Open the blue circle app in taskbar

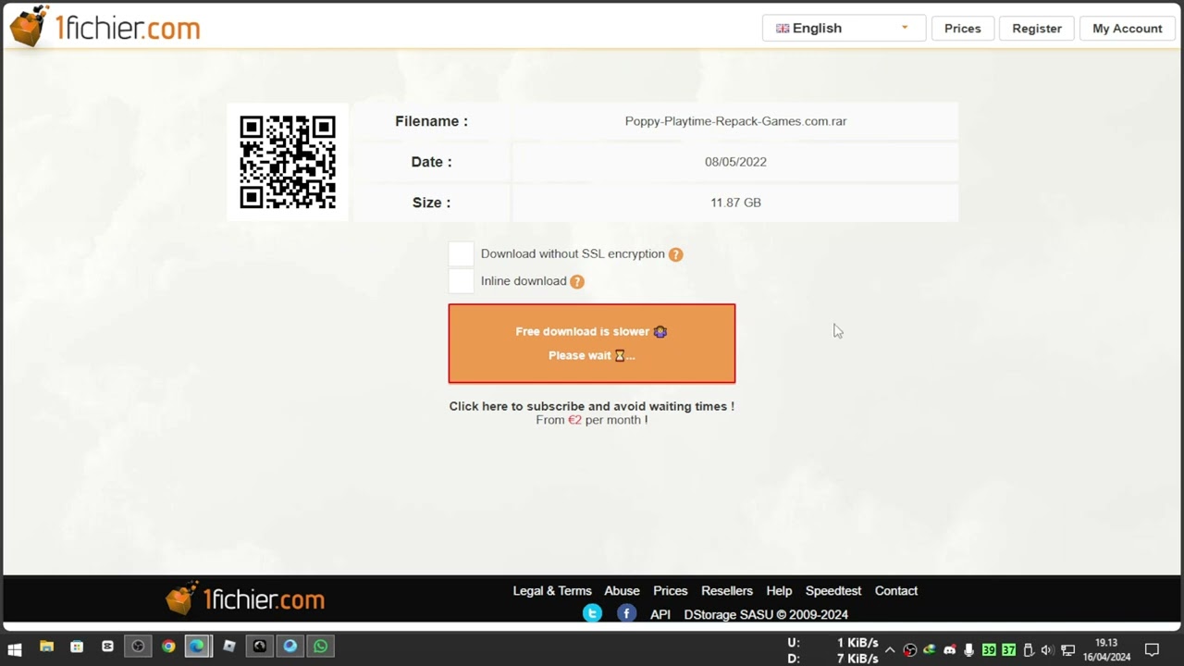click(290, 647)
